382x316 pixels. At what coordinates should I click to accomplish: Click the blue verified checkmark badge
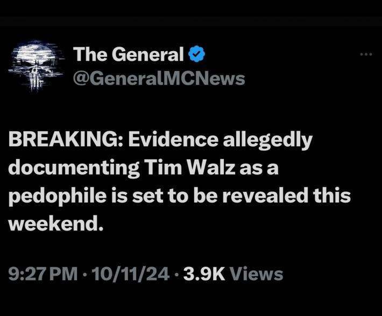point(197,54)
